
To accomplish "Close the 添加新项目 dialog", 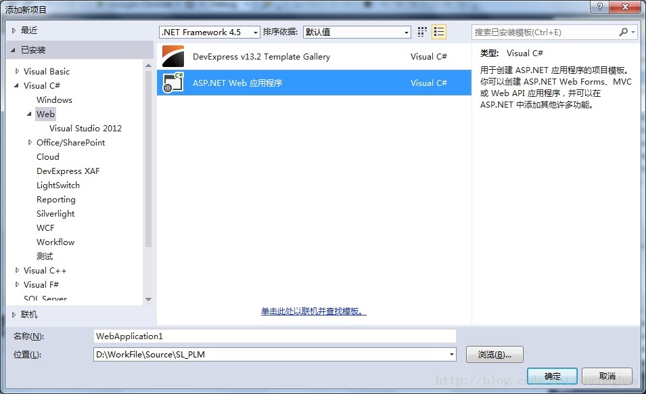I will [626, 7].
